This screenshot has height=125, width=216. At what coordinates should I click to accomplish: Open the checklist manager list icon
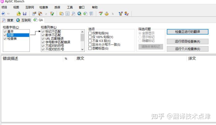[91, 14]
